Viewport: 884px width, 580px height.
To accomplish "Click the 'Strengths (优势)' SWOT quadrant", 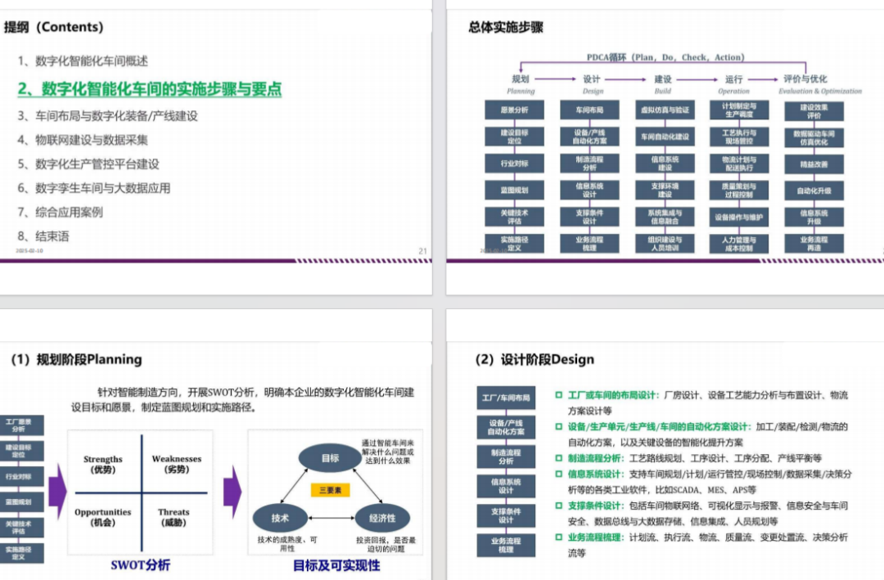I will tap(102, 464).
